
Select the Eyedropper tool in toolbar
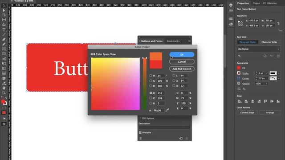click(x=4, y=83)
